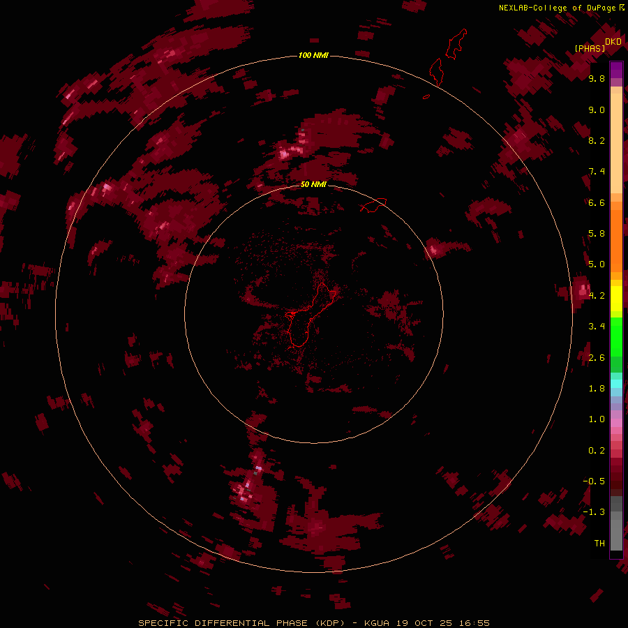Click the [PHAS] legend unit label

pyautogui.click(x=590, y=48)
